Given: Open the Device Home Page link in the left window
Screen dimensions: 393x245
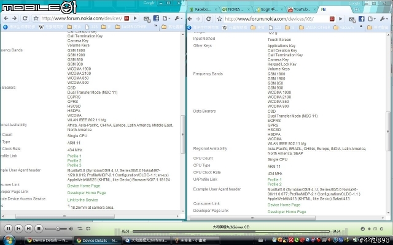Looking at the screenshot, I should coord(84,186).
